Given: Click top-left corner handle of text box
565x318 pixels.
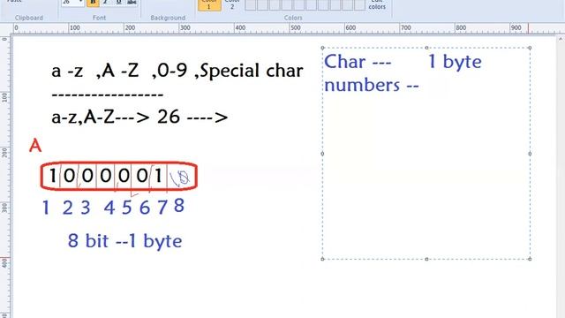Looking at the screenshot, I should 322,48.
